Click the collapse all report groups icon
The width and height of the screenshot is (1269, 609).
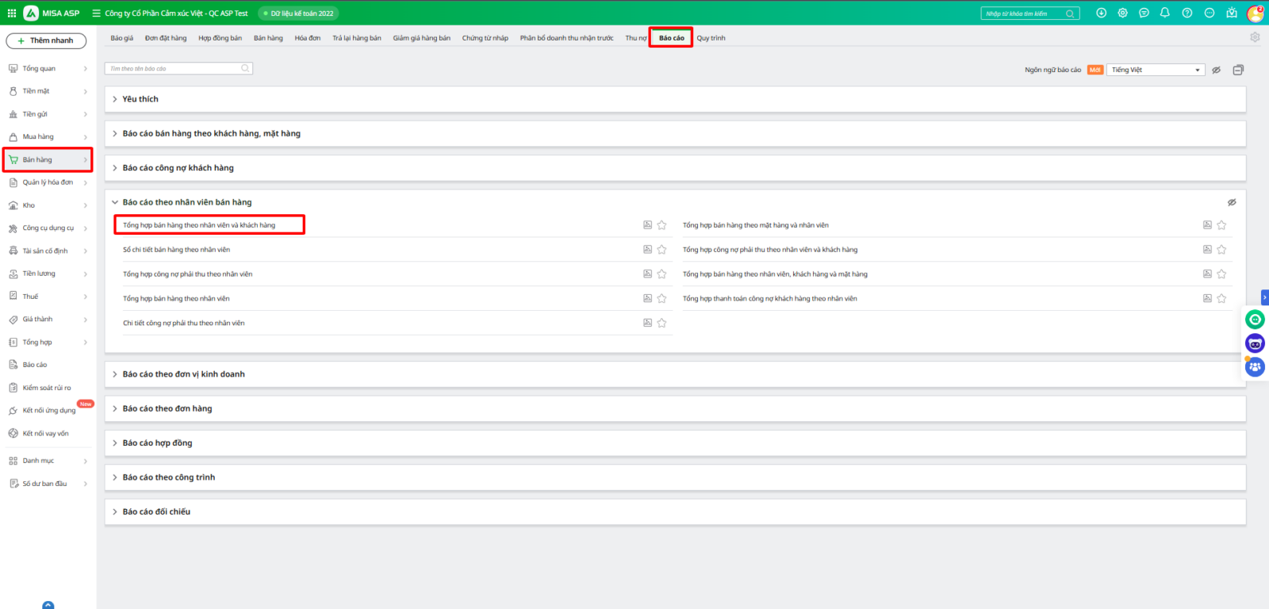click(x=1238, y=70)
